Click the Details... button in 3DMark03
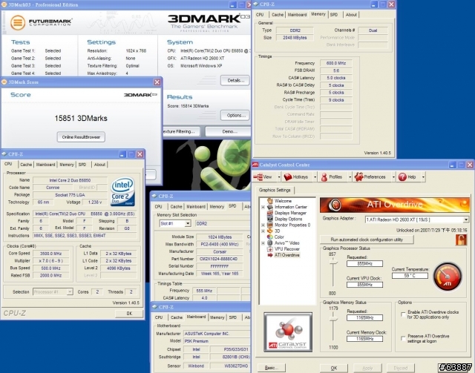Viewport: 475px width, 373px height. coord(235,80)
